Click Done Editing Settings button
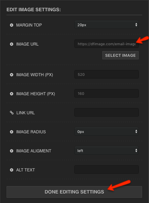149x203 pixels. pyautogui.click(x=74, y=192)
